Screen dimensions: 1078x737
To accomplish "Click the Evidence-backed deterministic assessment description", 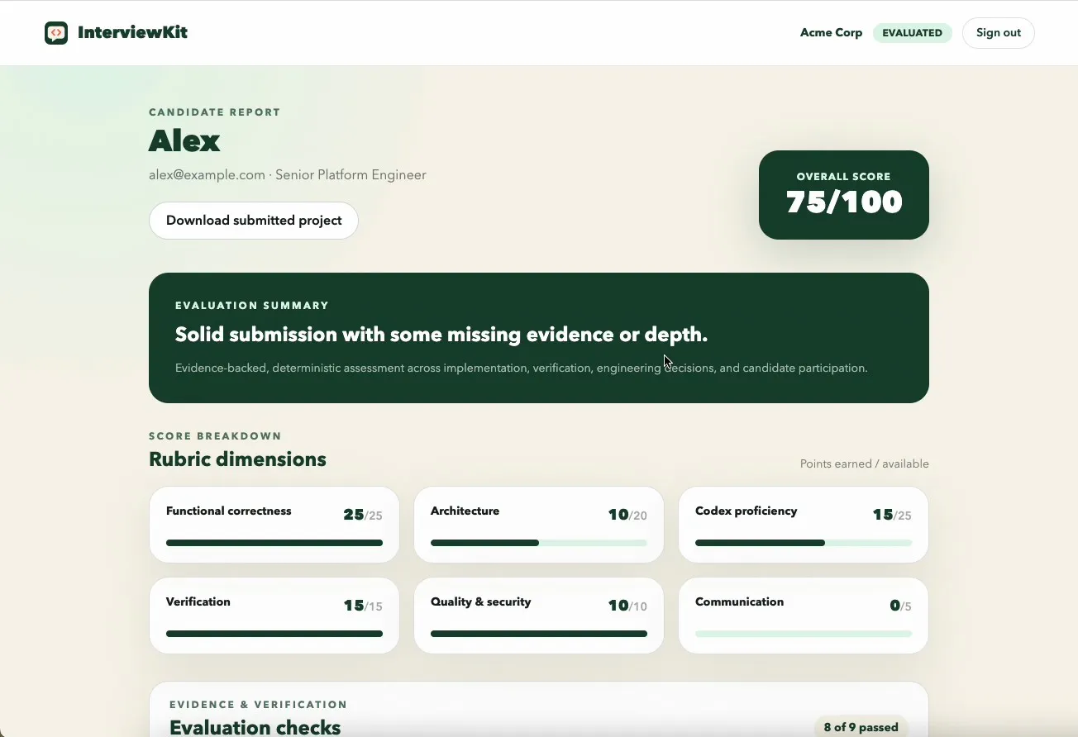I will click(522, 368).
